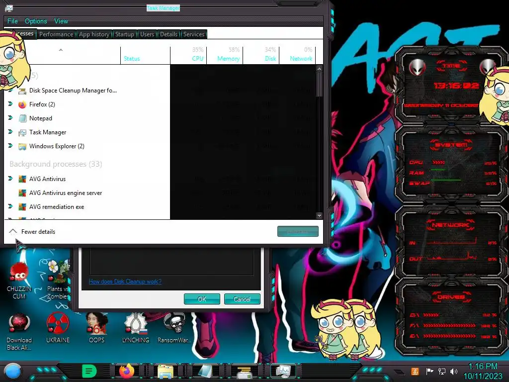Viewport: 509px width, 382px height.
Task: Expand the AVG remediation exe row
Action: (10, 206)
